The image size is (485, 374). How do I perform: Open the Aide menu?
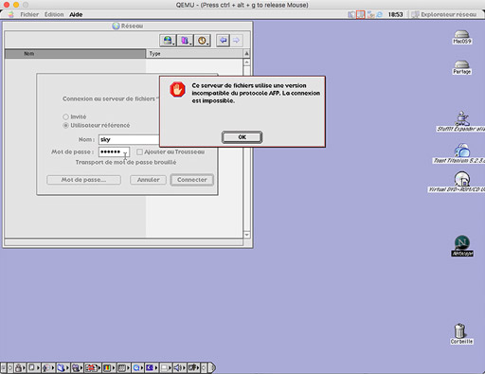coord(76,14)
